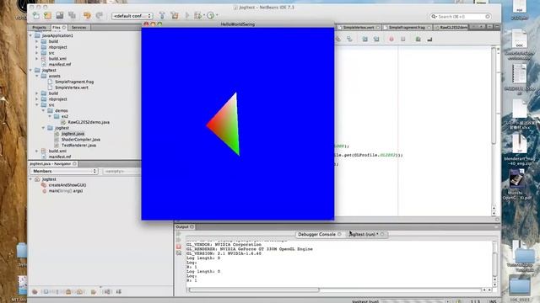Click the Debug Project icon
The height and width of the screenshot is (303, 540).
click(198, 15)
